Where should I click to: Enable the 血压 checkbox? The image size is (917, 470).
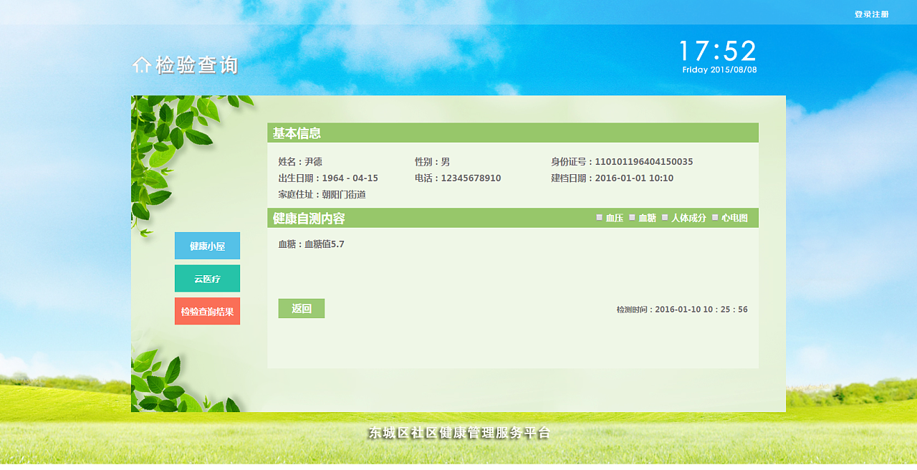601,218
